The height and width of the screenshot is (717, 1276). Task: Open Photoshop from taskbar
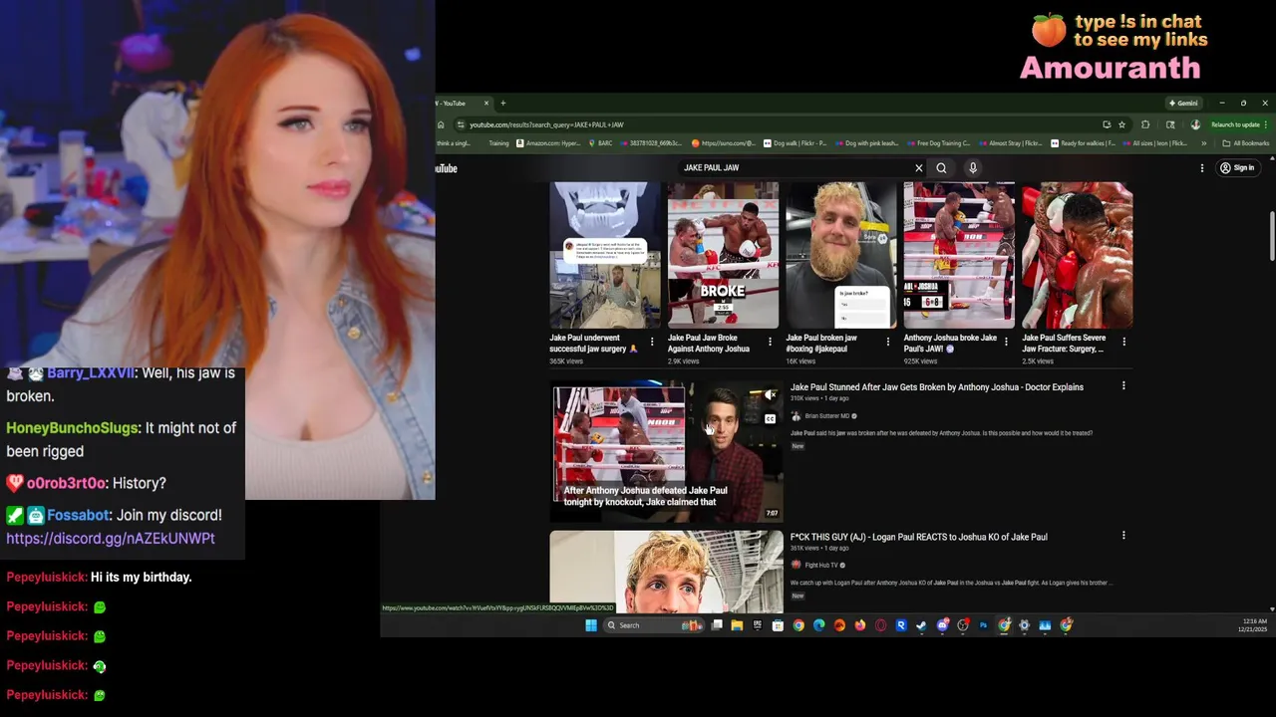983,625
